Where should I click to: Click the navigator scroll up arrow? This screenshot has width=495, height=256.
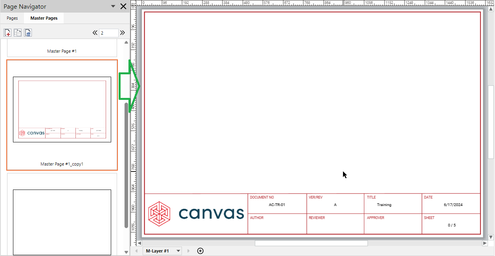click(126, 42)
